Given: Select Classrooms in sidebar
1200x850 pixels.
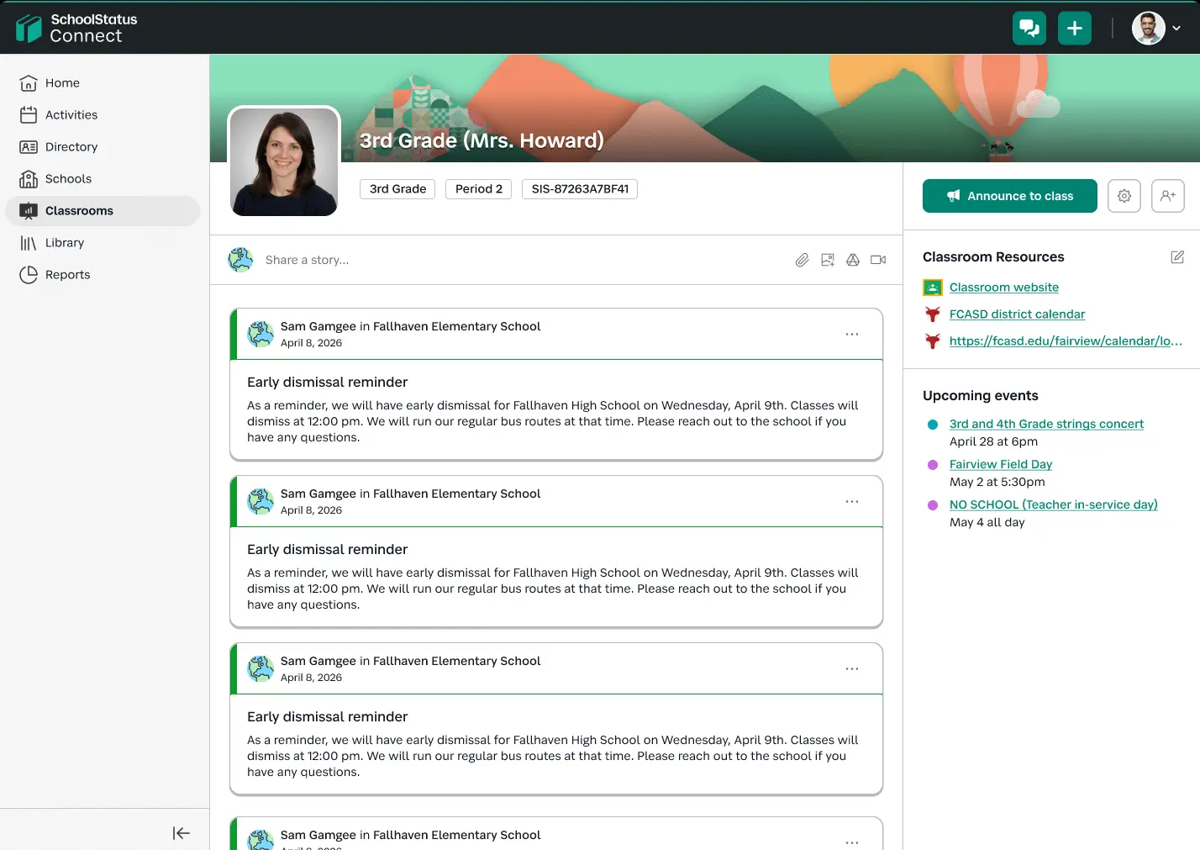Looking at the screenshot, I should 103,211.
